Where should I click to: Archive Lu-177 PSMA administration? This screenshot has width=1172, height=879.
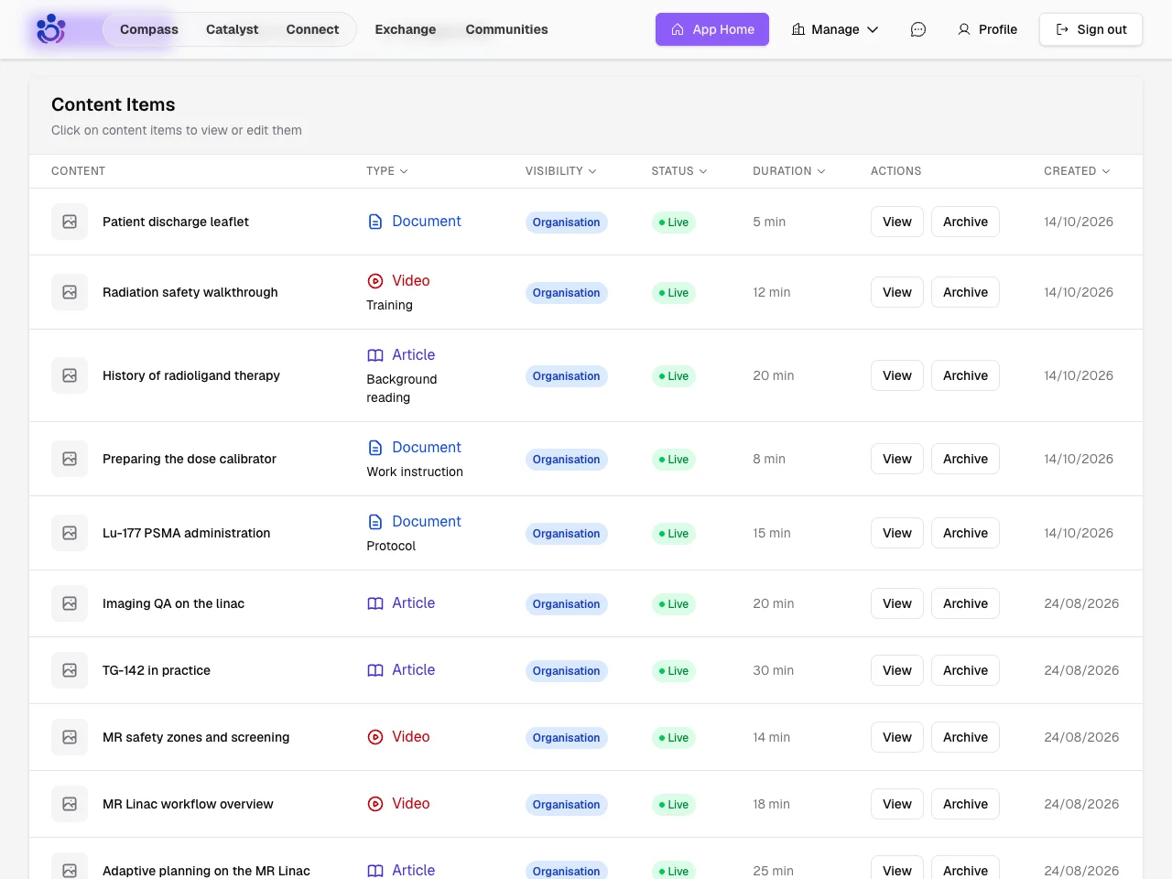coord(965,533)
